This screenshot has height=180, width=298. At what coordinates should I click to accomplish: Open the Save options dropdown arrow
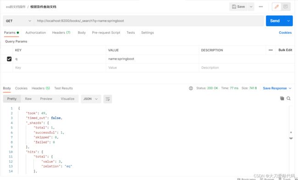point(251,7)
